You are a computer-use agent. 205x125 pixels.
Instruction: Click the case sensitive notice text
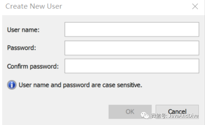pyautogui.click(x=80, y=85)
